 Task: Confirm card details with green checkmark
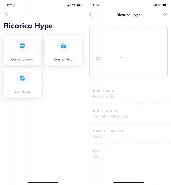click(165, 14)
